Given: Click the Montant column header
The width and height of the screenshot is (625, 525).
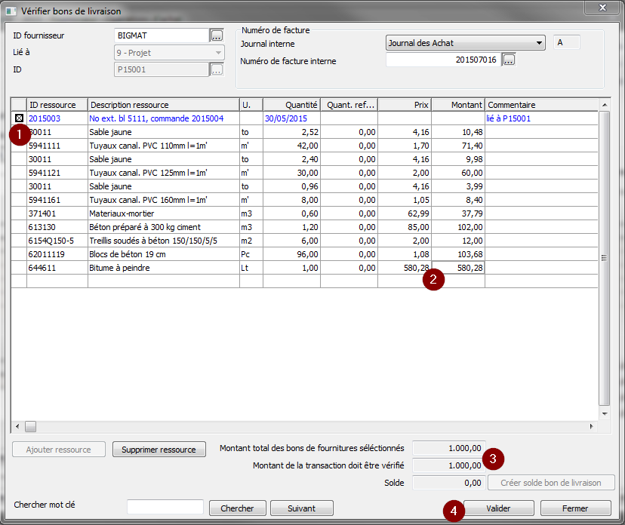Looking at the screenshot, I should pyautogui.click(x=457, y=105).
